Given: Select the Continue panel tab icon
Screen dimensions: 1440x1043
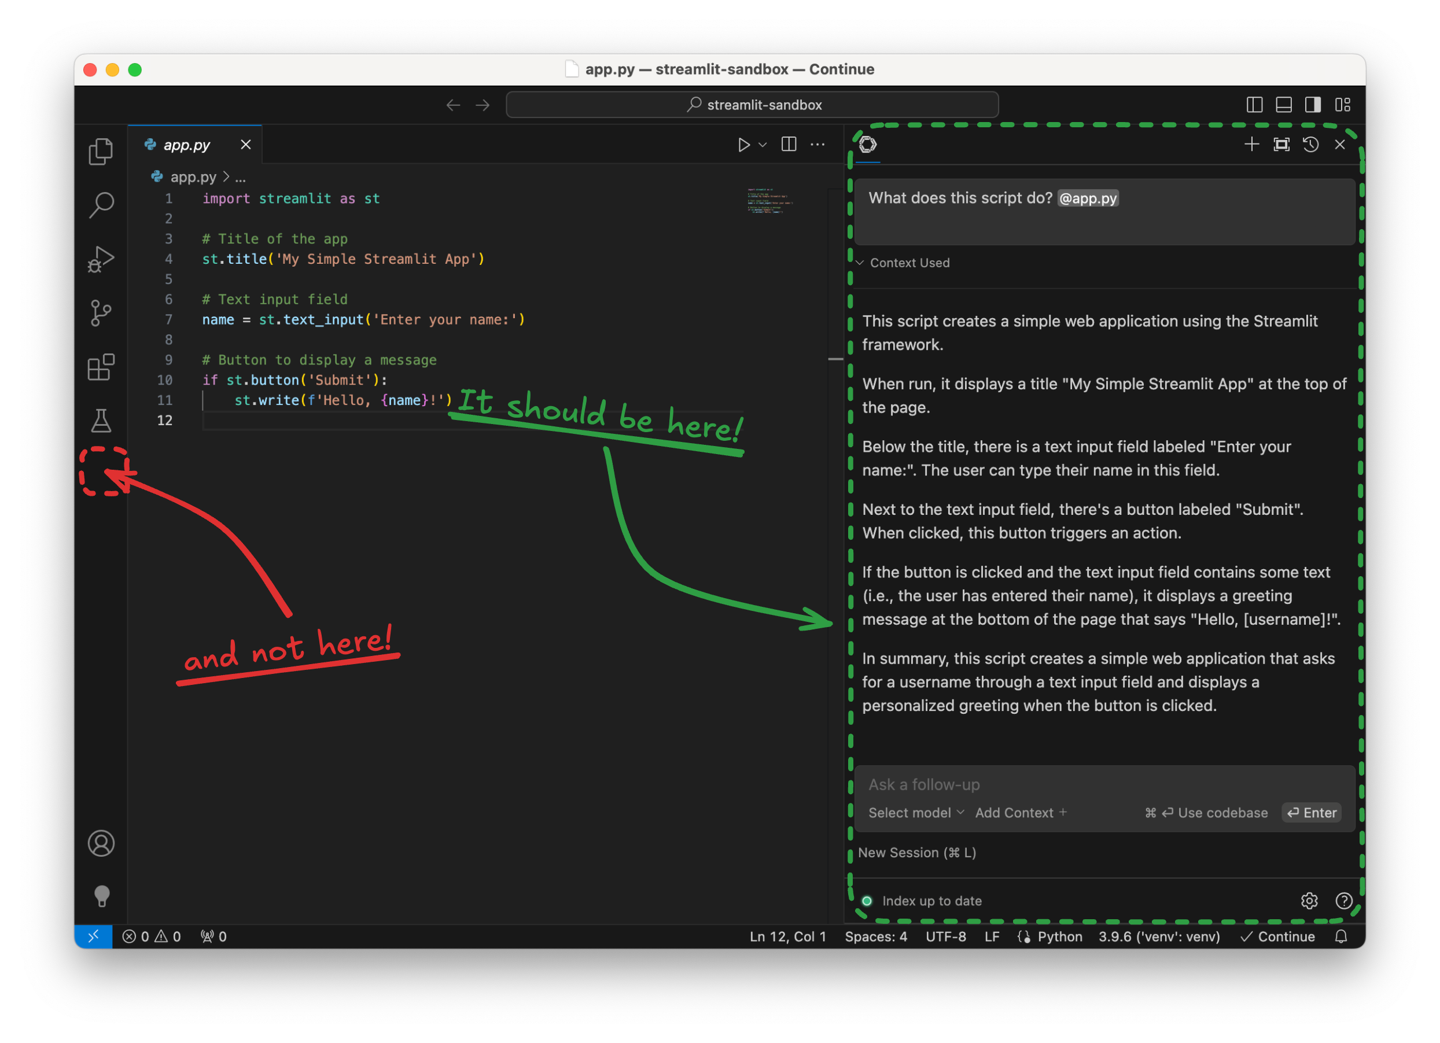Looking at the screenshot, I should point(868,145).
